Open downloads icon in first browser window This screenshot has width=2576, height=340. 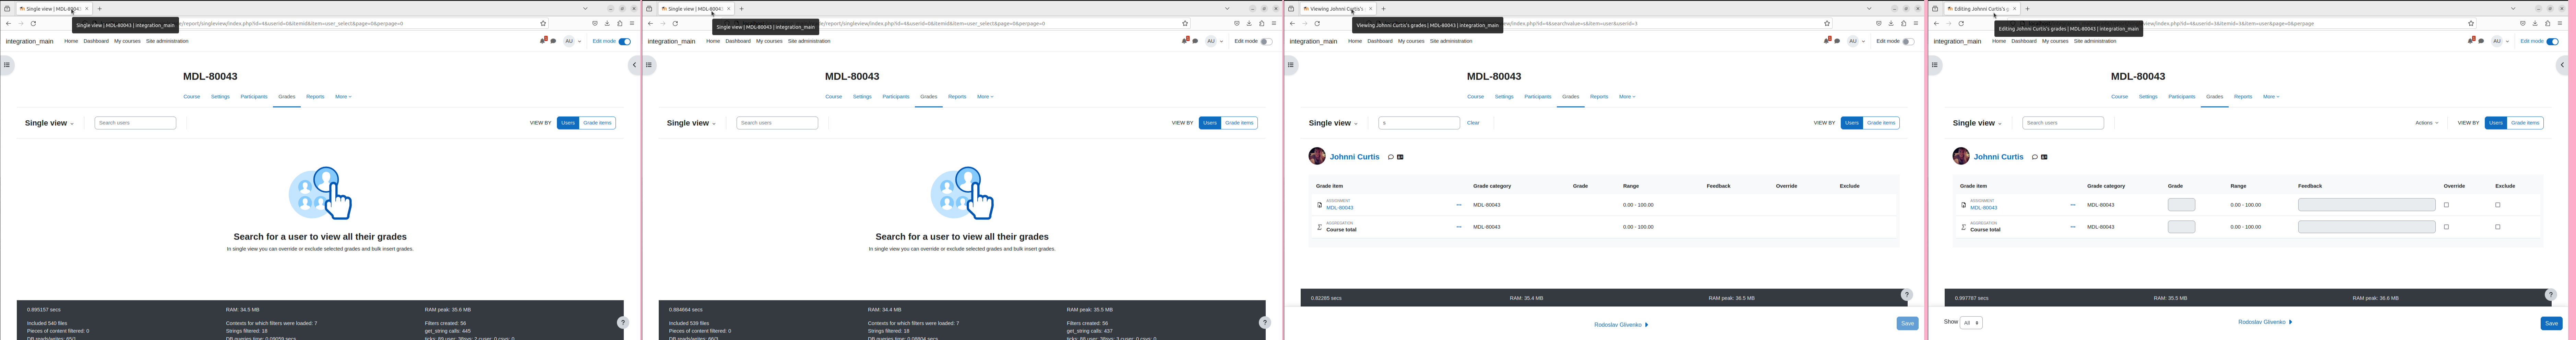click(x=607, y=23)
